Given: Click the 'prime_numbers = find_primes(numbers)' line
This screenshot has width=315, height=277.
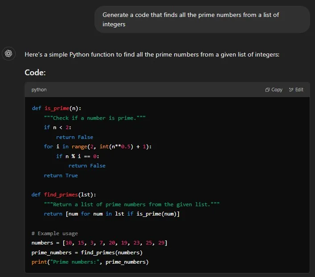Looking at the screenshot, I should (x=87, y=253).
